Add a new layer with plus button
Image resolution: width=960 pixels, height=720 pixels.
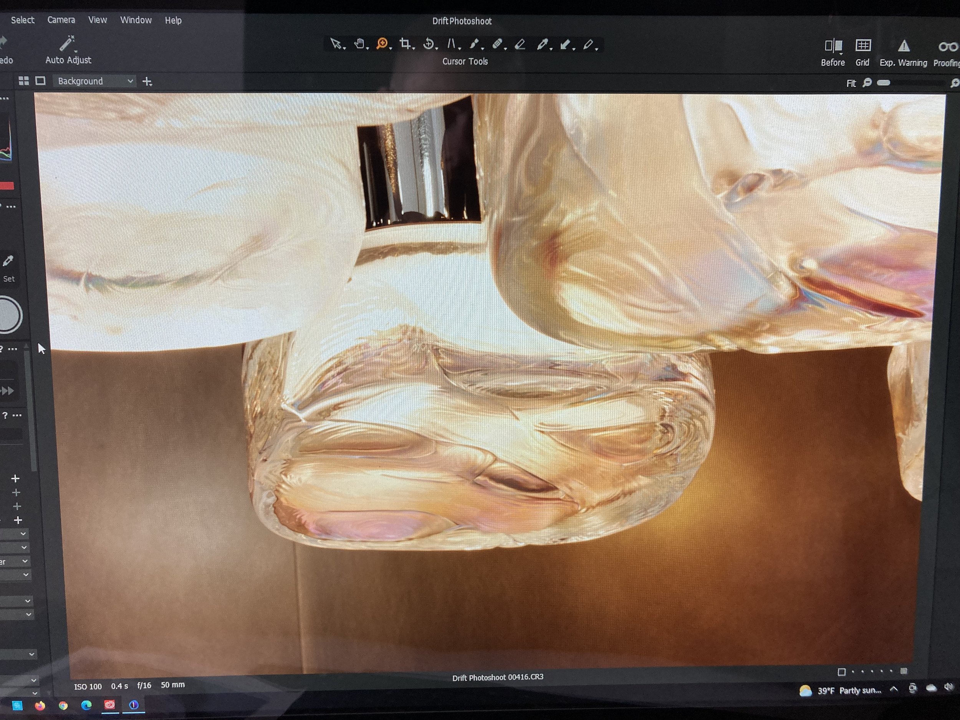coord(147,81)
